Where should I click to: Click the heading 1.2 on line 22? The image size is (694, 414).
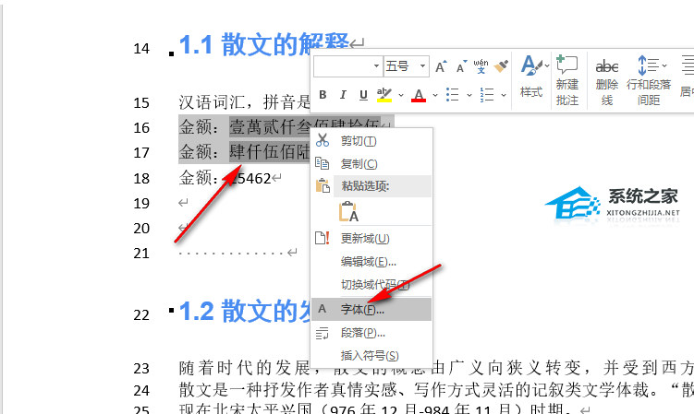click(x=246, y=311)
